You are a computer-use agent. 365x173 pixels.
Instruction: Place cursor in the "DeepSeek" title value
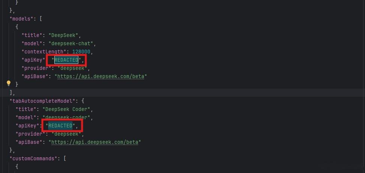click(x=63, y=35)
